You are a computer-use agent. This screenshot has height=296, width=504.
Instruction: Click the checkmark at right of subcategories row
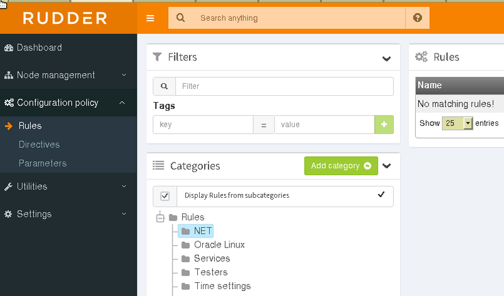click(x=381, y=195)
